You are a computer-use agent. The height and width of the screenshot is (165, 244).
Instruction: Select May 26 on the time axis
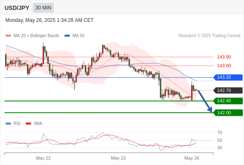pyautogui.click(x=192, y=158)
